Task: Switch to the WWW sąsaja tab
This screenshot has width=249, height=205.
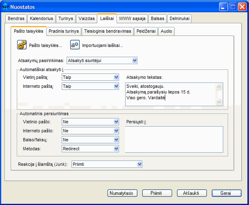Action: point(132,18)
